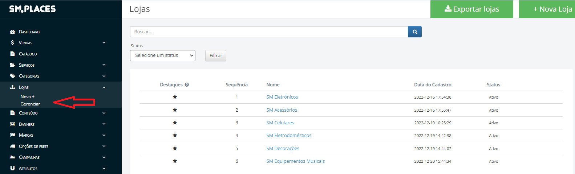This screenshot has width=575, height=174.
Task: Open the SM Equipamentos Musicais link
Action: [296, 161]
